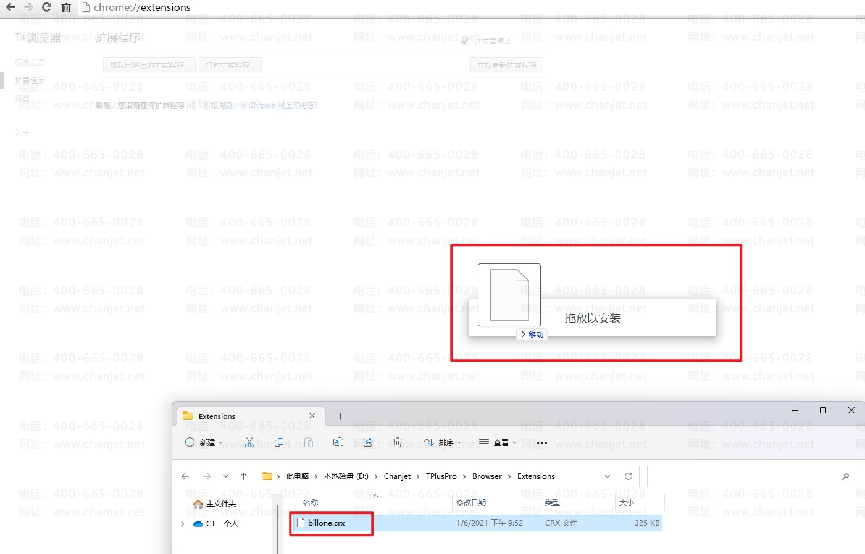This screenshot has width=865, height=554.
Task: Click the copy icon in Explorer toolbar
Action: (279, 442)
